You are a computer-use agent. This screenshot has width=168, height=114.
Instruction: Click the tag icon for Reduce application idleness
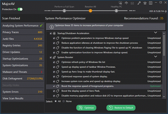coord(58,43)
